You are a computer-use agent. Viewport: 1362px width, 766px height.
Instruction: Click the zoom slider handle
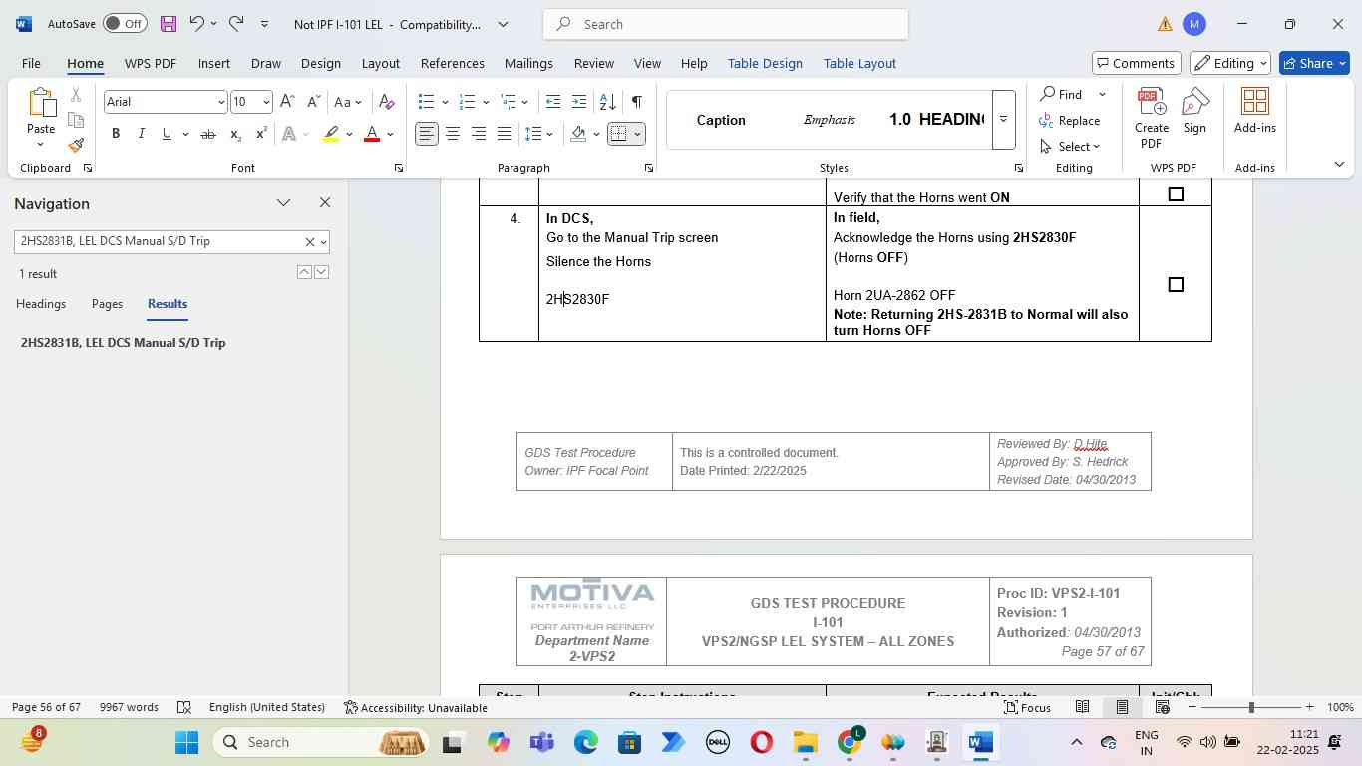tap(1251, 707)
